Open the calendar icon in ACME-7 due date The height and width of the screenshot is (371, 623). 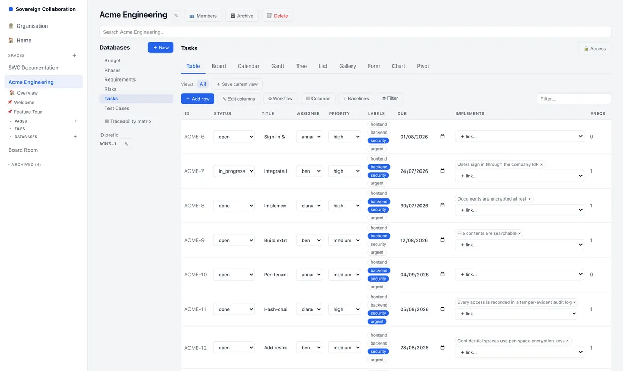[442, 171]
